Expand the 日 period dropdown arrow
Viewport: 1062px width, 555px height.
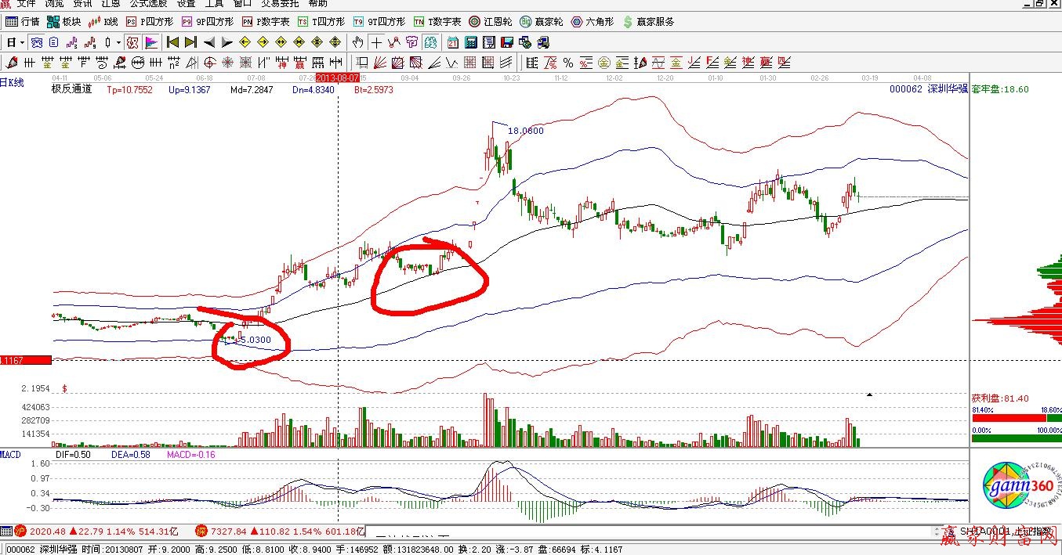[22, 42]
